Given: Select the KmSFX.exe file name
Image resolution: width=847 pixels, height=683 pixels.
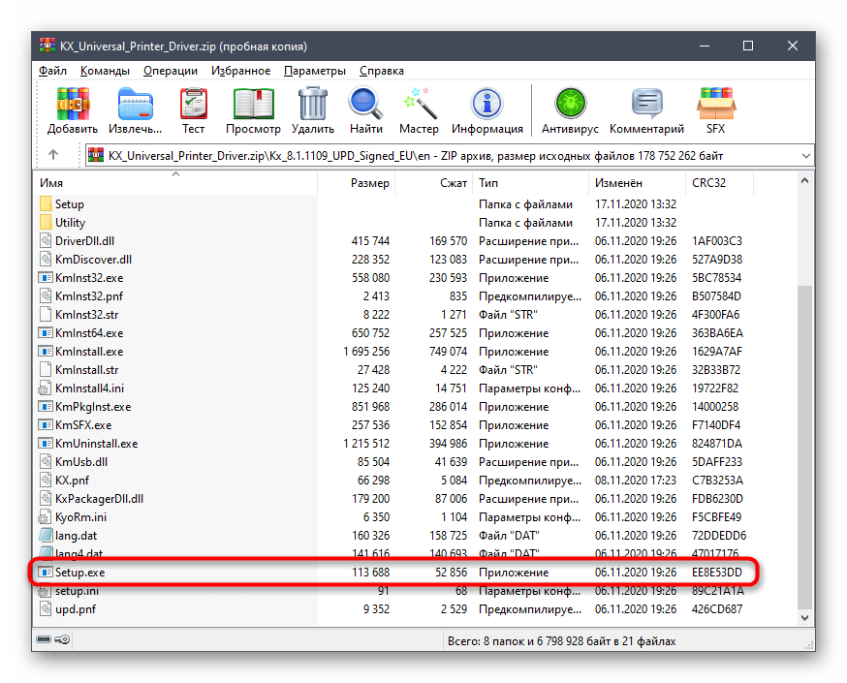Looking at the screenshot, I should pyautogui.click(x=83, y=425).
